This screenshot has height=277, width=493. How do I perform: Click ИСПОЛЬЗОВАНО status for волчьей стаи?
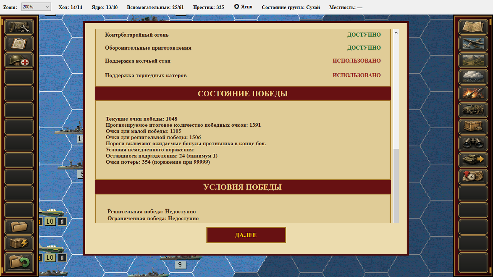coord(357,61)
